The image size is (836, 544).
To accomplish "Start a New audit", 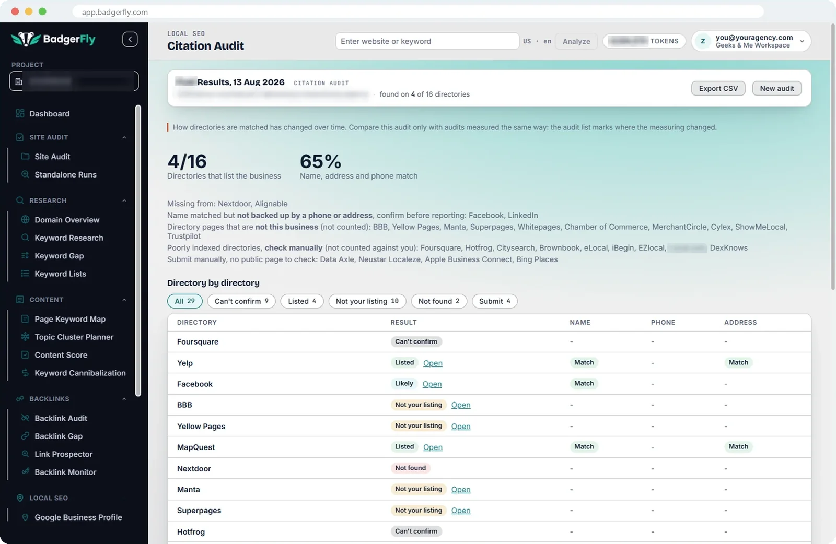I will (777, 88).
